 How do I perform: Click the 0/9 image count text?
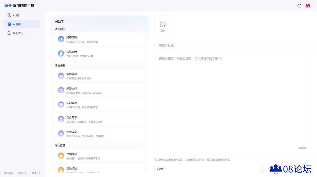[x=163, y=31]
